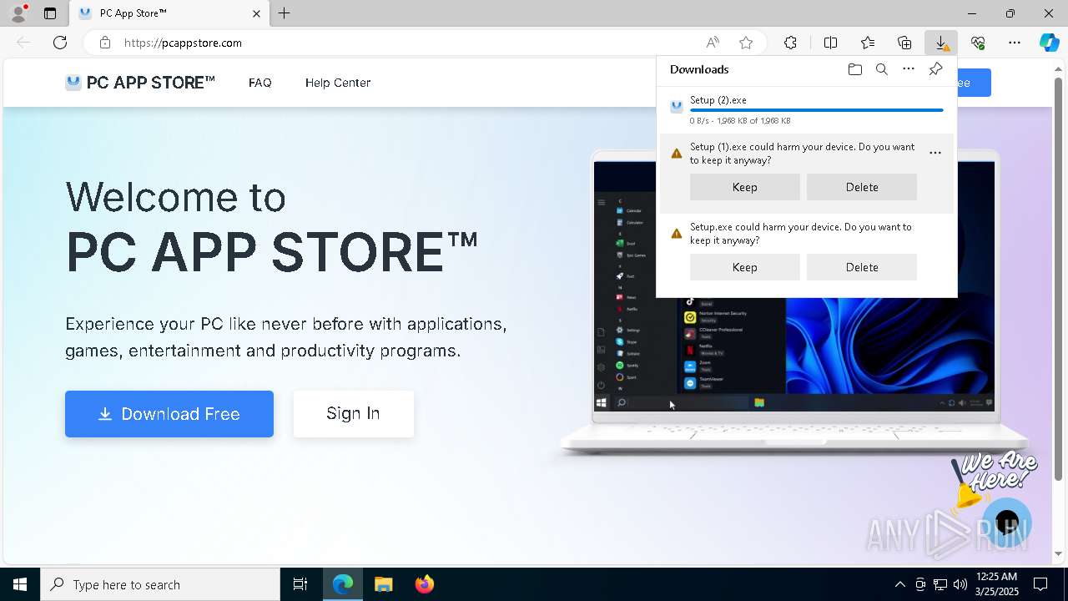The image size is (1068, 601).
Task: Open the Help Center page
Action: [338, 83]
